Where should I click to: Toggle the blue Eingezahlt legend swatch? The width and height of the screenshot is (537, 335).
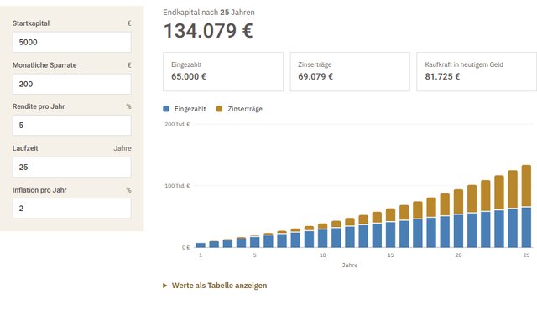click(x=166, y=109)
